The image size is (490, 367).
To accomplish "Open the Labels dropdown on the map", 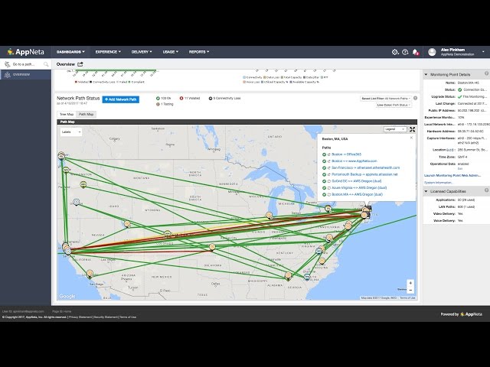I will point(71,132).
